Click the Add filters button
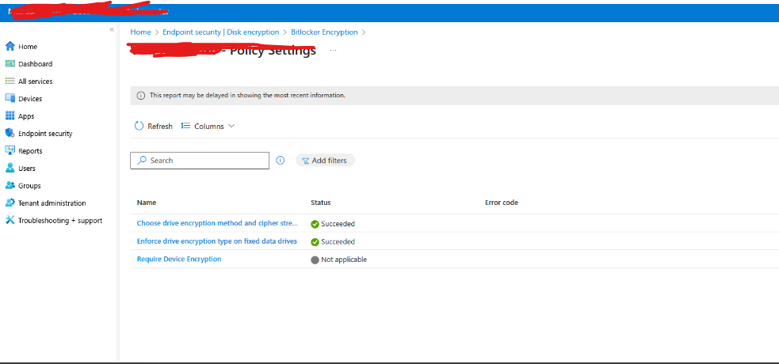This screenshot has height=364, width=779. point(325,160)
